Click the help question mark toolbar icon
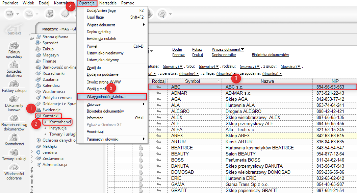 (x=162, y=14)
